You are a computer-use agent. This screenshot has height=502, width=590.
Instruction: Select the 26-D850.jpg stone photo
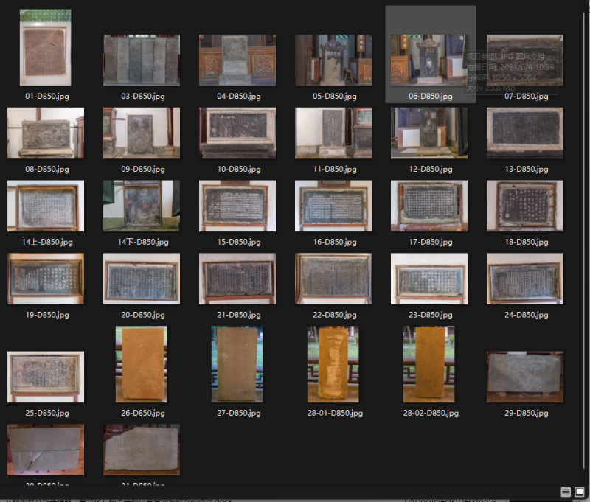141,364
